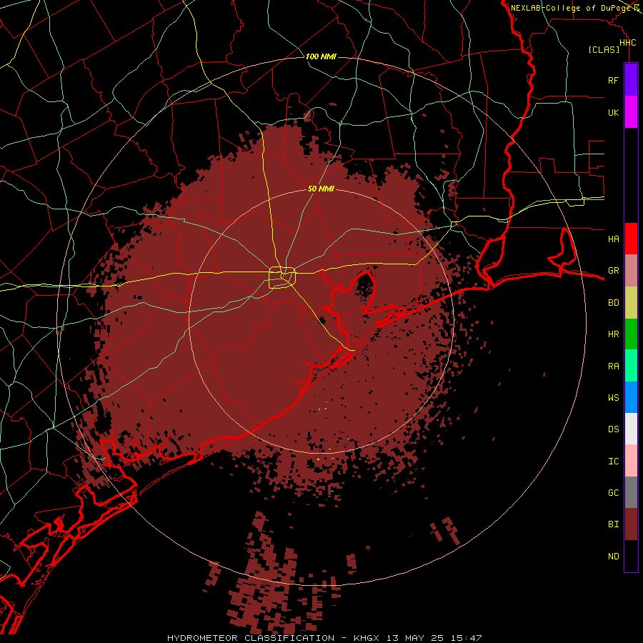Click the HR legend label
This screenshot has height=643, width=643.
click(613, 334)
